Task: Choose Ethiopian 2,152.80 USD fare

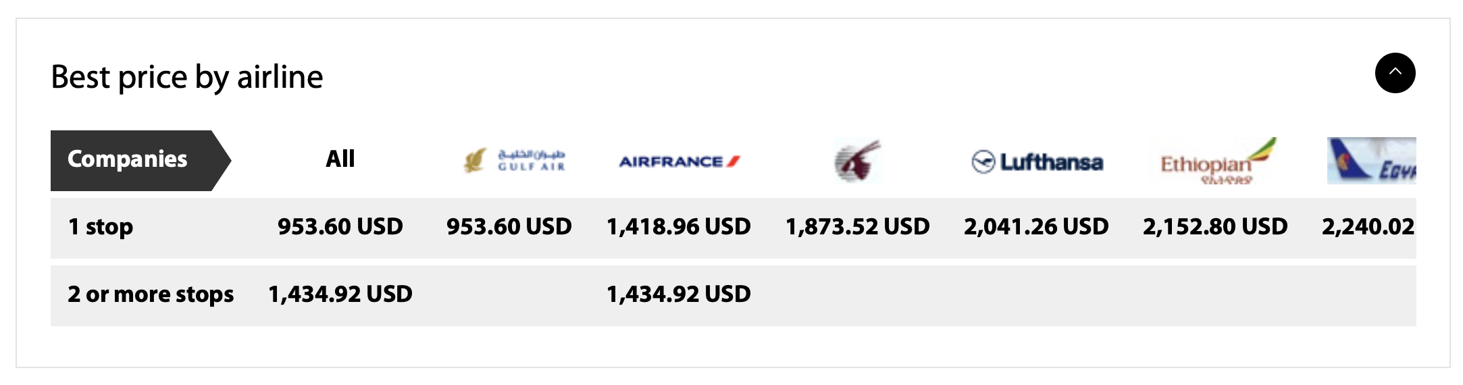Action: coord(1215,226)
